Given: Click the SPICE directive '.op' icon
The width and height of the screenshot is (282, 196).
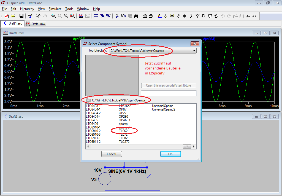Looking at the screenshot, I should [254, 16].
